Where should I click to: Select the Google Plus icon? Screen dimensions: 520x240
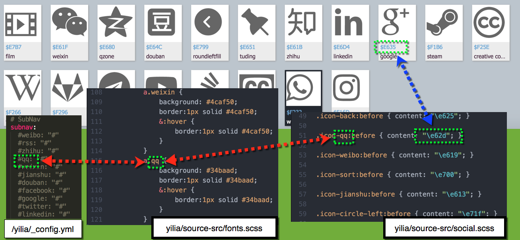click(x=397, y=23)
